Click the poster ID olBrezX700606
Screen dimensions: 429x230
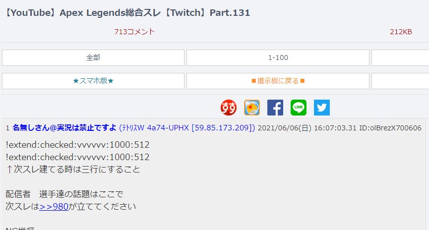coord(390,128)
